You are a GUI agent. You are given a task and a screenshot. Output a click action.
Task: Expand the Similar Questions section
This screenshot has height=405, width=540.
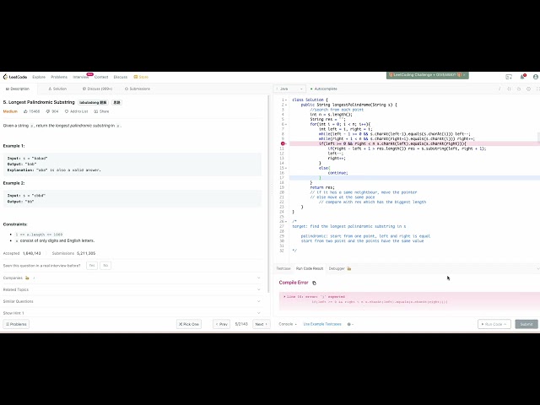point(132,301)
